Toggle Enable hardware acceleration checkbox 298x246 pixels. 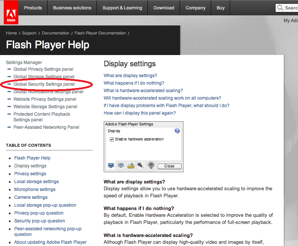pos(112,139)
